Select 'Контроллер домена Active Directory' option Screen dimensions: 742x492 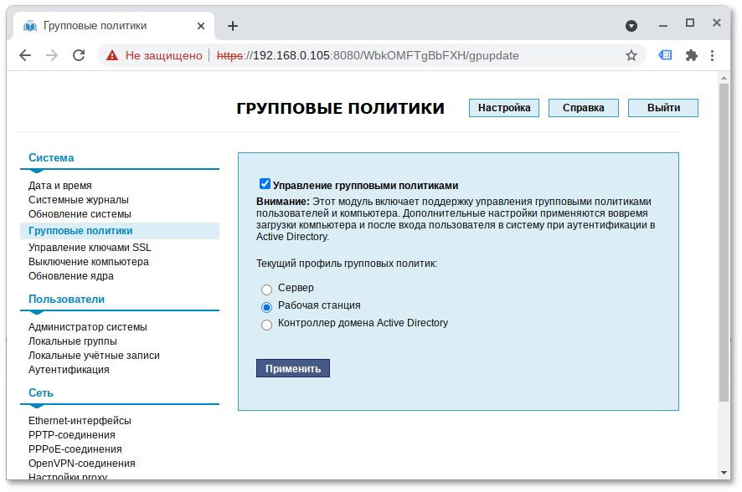[266, 325]
